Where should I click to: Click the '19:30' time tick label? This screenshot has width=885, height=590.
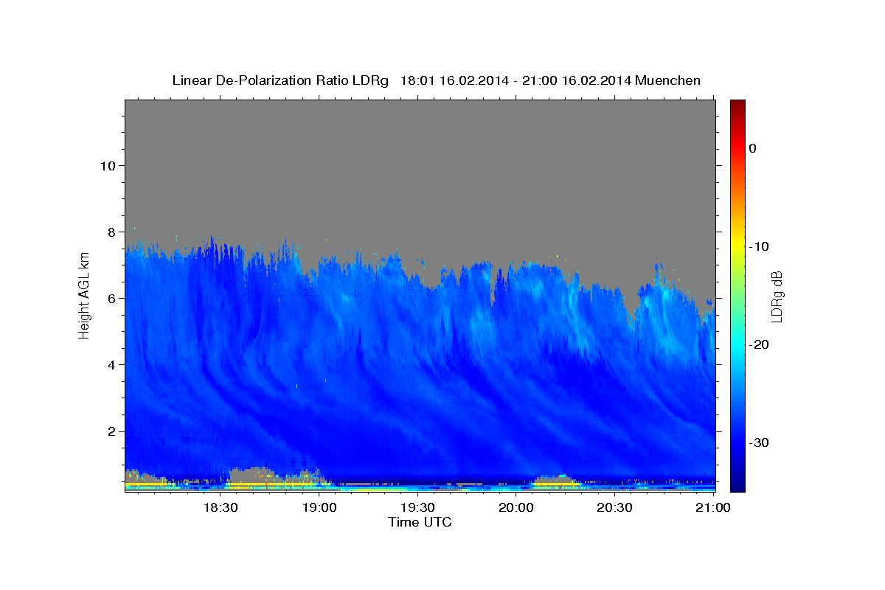point(418,507)
